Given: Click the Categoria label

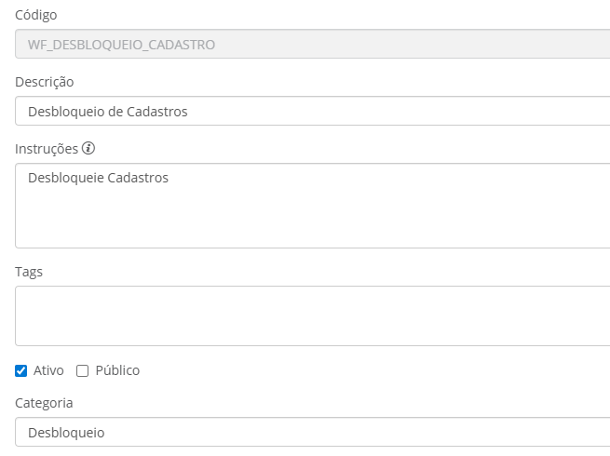Looking at the screenshot, I should pyautogui.click(x=44, y=403).
